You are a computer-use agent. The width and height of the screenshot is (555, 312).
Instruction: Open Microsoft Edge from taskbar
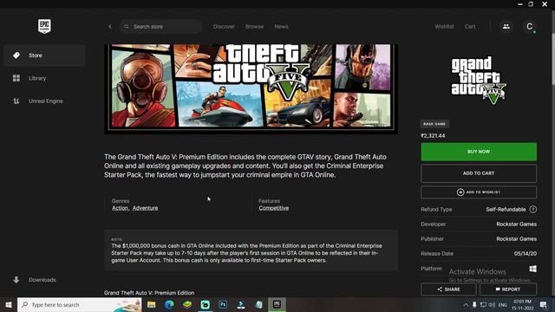169,304
